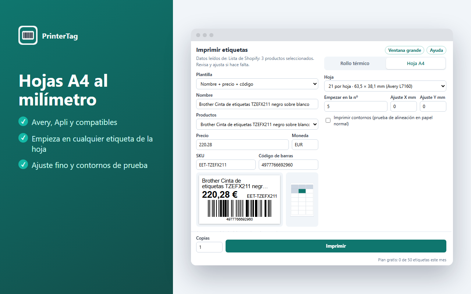Image resolution: width=471 pixels, height=294 pixels.
Task: Open the Ayuda button
Action: [436, 50]
